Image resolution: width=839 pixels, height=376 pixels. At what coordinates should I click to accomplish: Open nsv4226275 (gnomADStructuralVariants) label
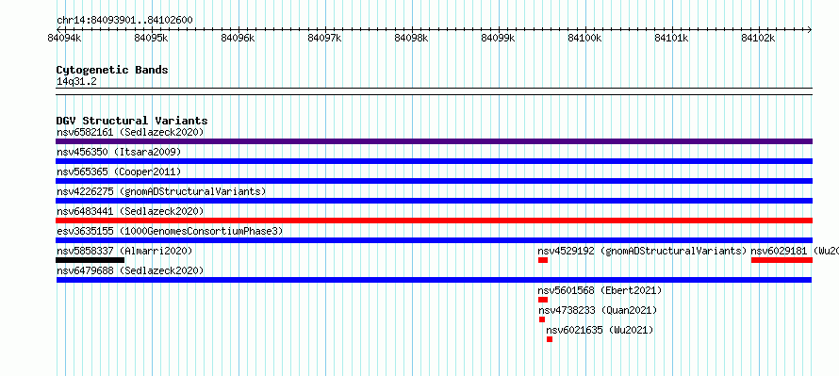[x=161, y=191]
